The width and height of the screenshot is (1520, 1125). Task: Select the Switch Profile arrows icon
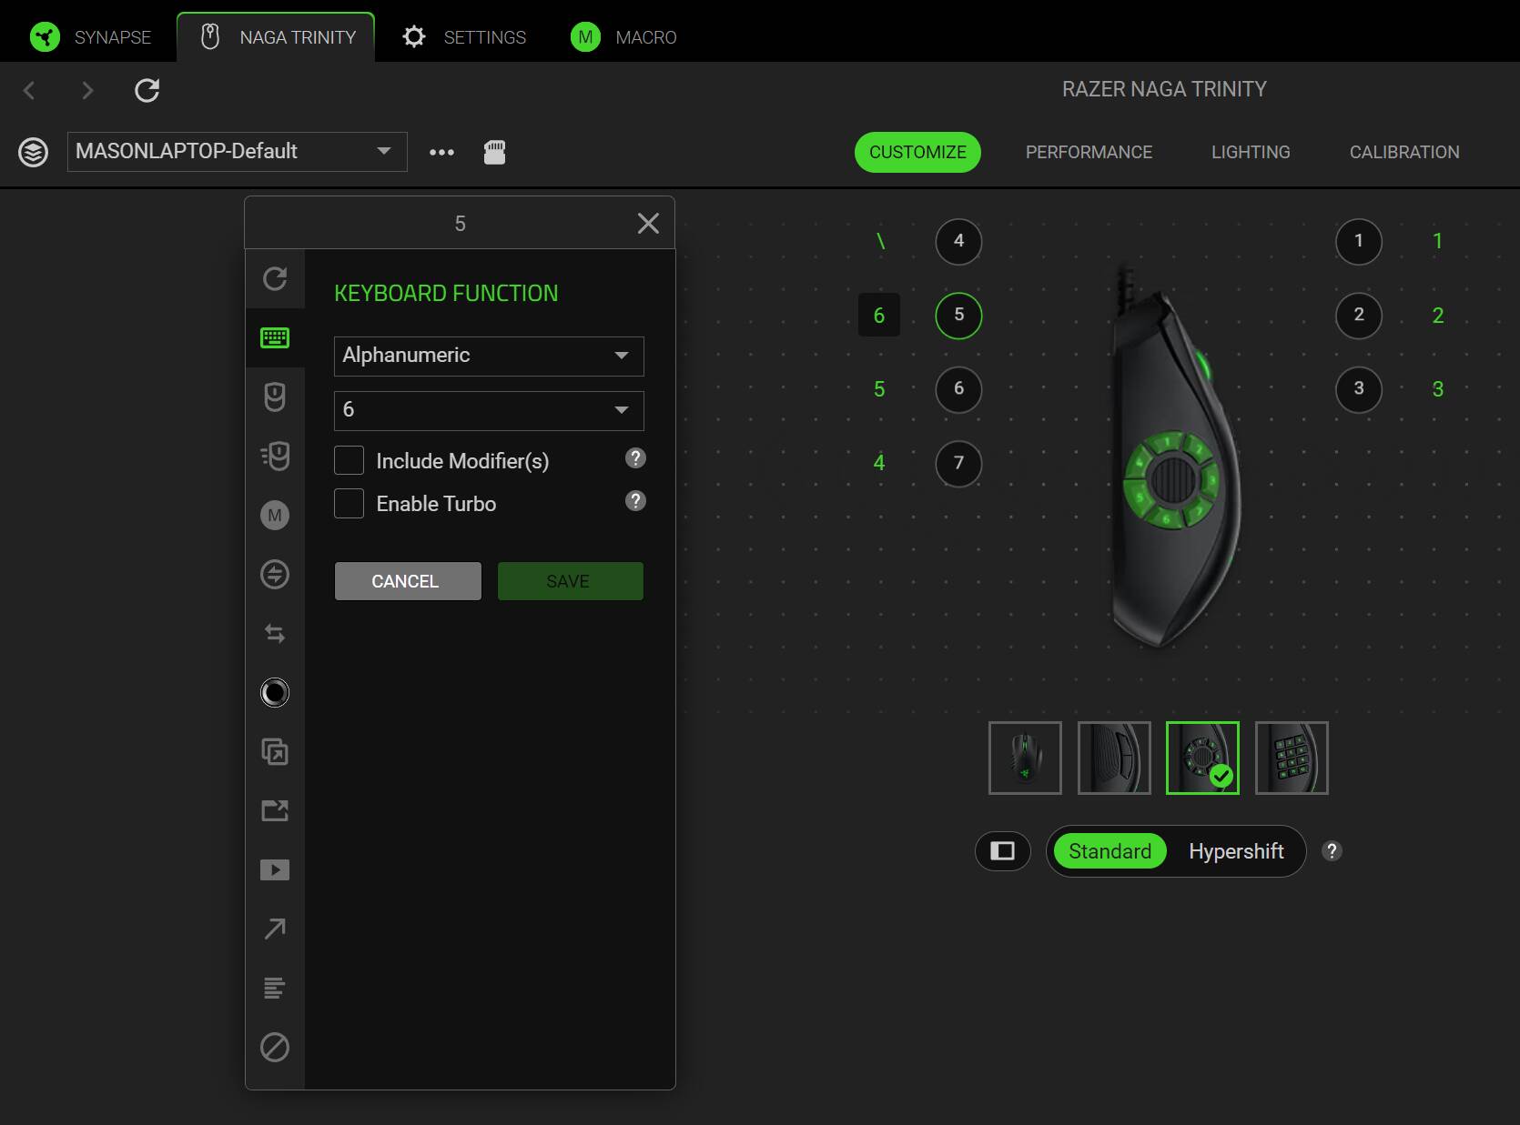[x=275, y=634]
